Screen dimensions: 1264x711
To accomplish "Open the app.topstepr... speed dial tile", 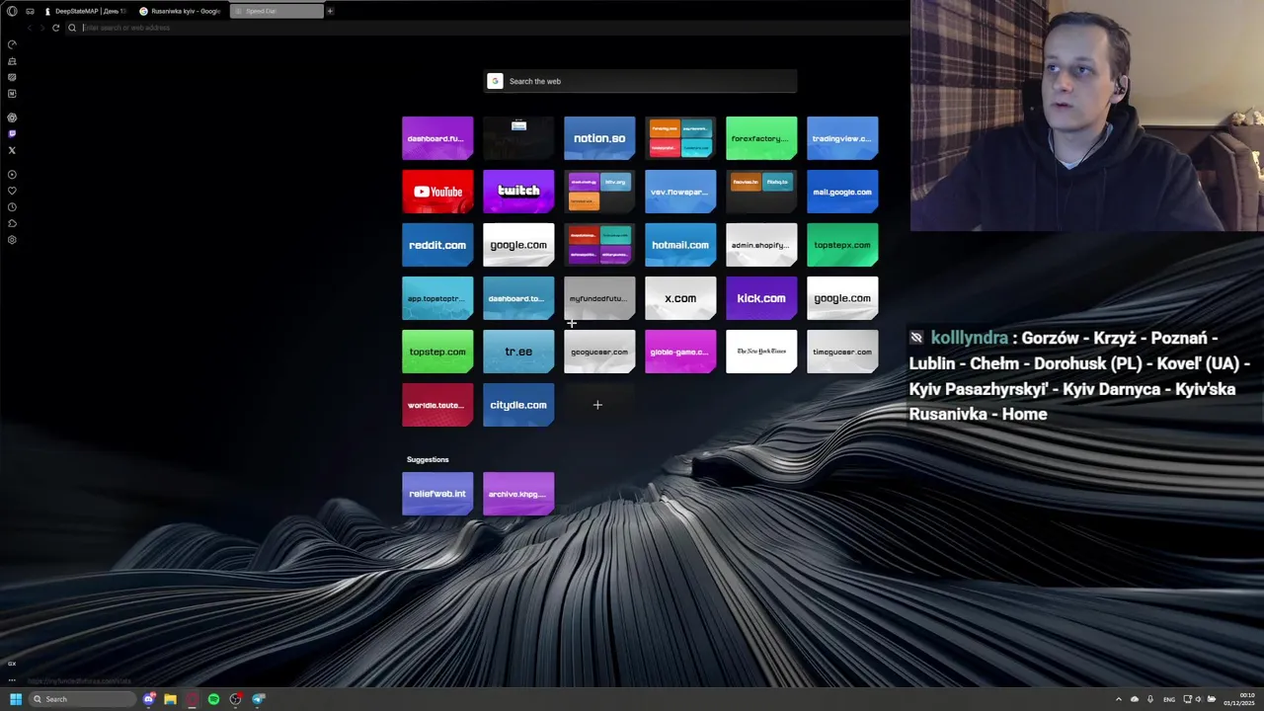I will coord(437,298).
